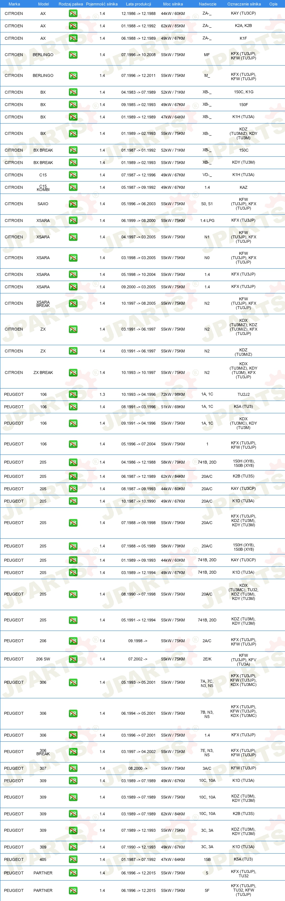Select fuel icon in Peugeot 206 SW row
Screen dimensions: 285x901
click(73, 659)
